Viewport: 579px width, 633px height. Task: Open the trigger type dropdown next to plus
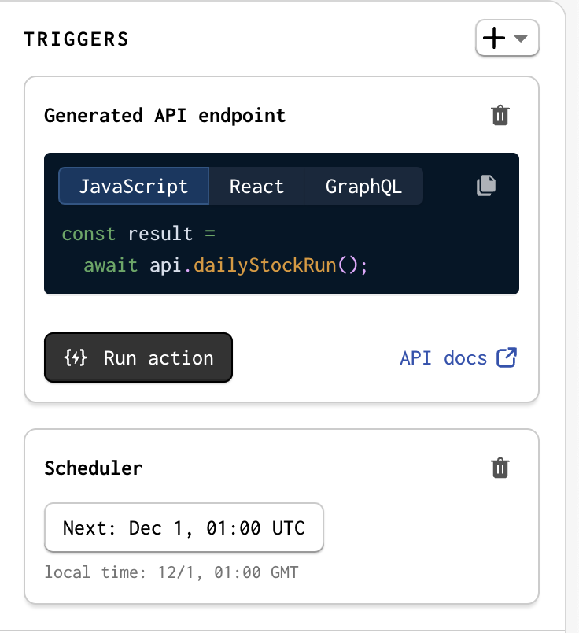coord(522,38)
